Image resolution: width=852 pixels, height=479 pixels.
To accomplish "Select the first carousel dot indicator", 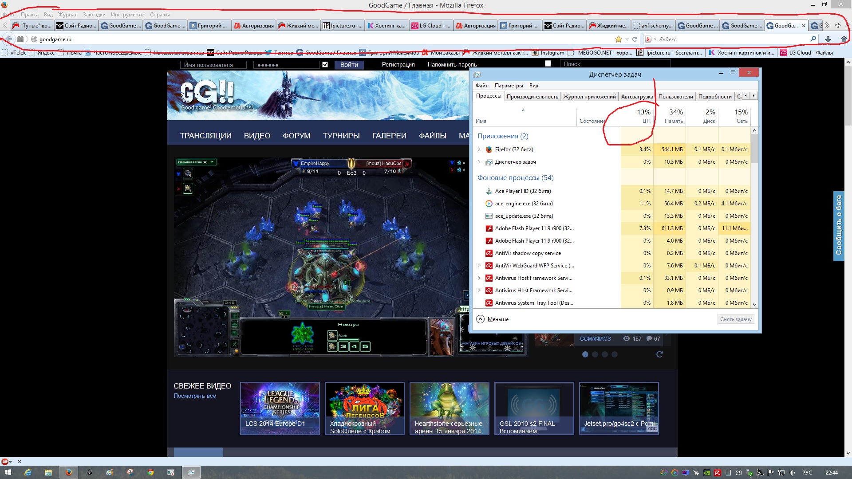I will (585, 354).
